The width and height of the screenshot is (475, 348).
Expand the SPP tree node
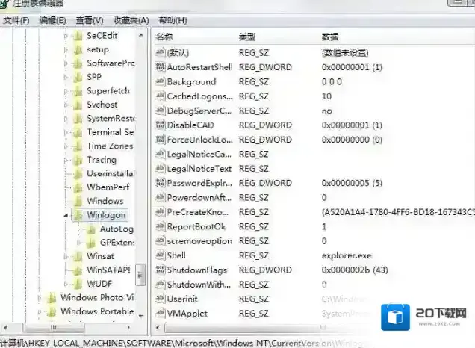click(x=66, y=78)
